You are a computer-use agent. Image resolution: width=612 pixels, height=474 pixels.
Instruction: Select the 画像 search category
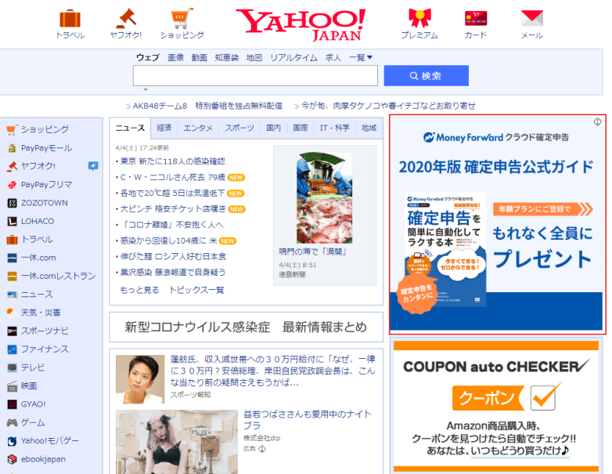coord(175,57)
